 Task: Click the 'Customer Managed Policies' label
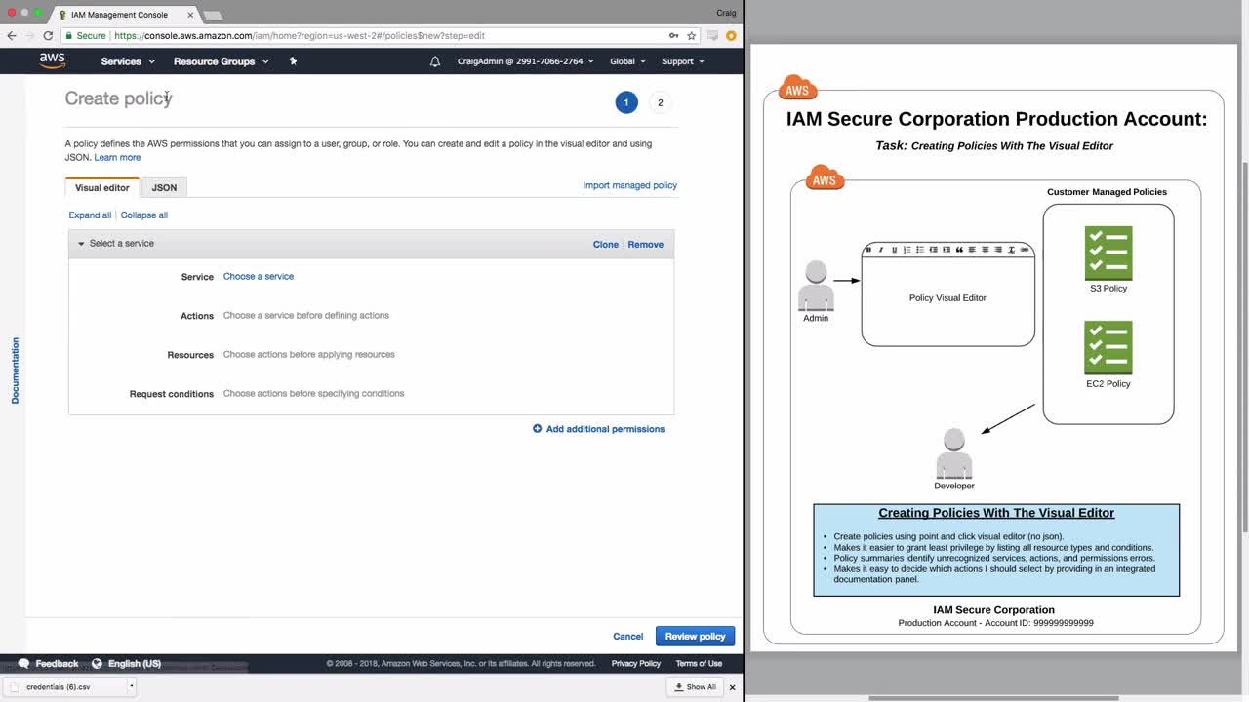[1107, 192]
